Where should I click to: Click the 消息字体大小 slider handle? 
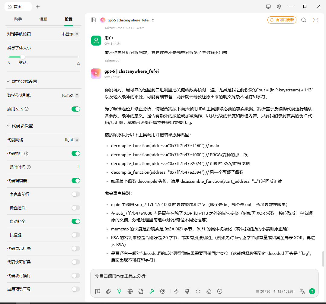23,57
